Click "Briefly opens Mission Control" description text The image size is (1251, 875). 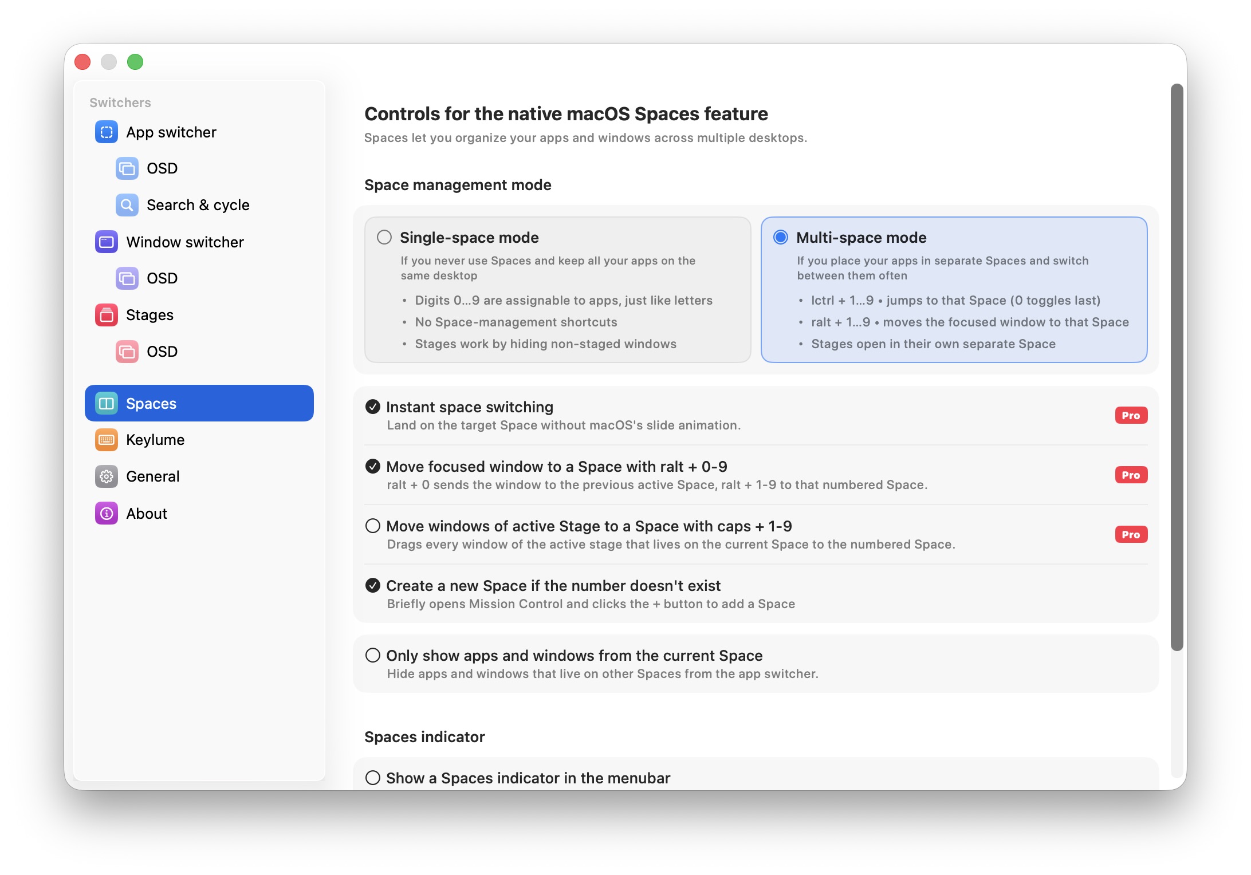[x=591, y=604]
